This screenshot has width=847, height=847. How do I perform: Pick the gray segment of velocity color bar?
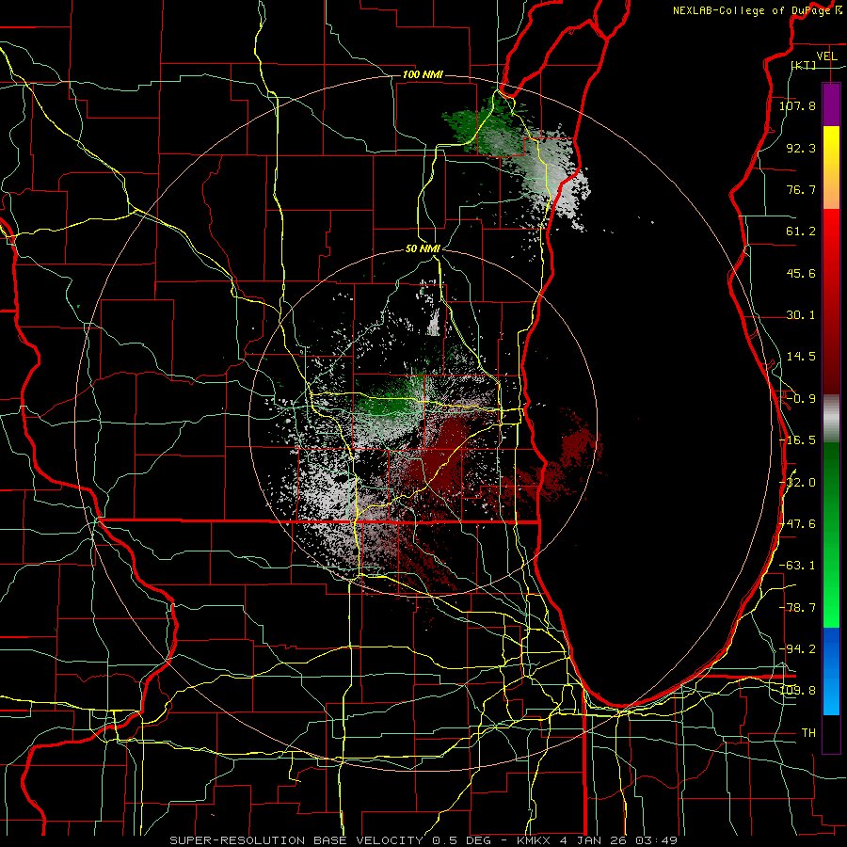[x=831, y=418]
